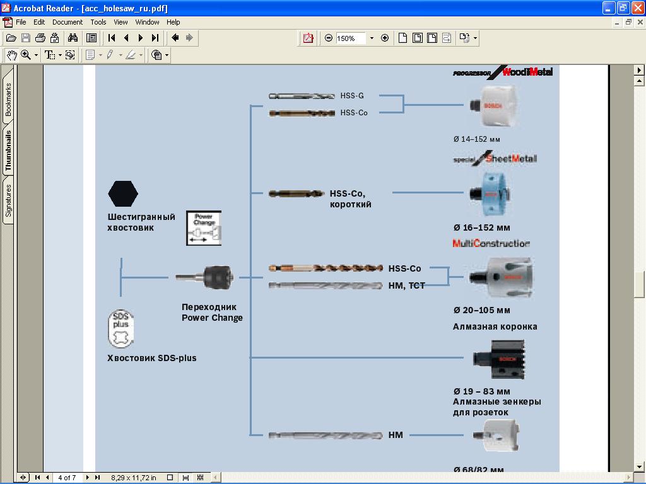The height and width of the screenshot is (484, 646).
Task: Click the E-mail document icon
Action: (54, 38)
